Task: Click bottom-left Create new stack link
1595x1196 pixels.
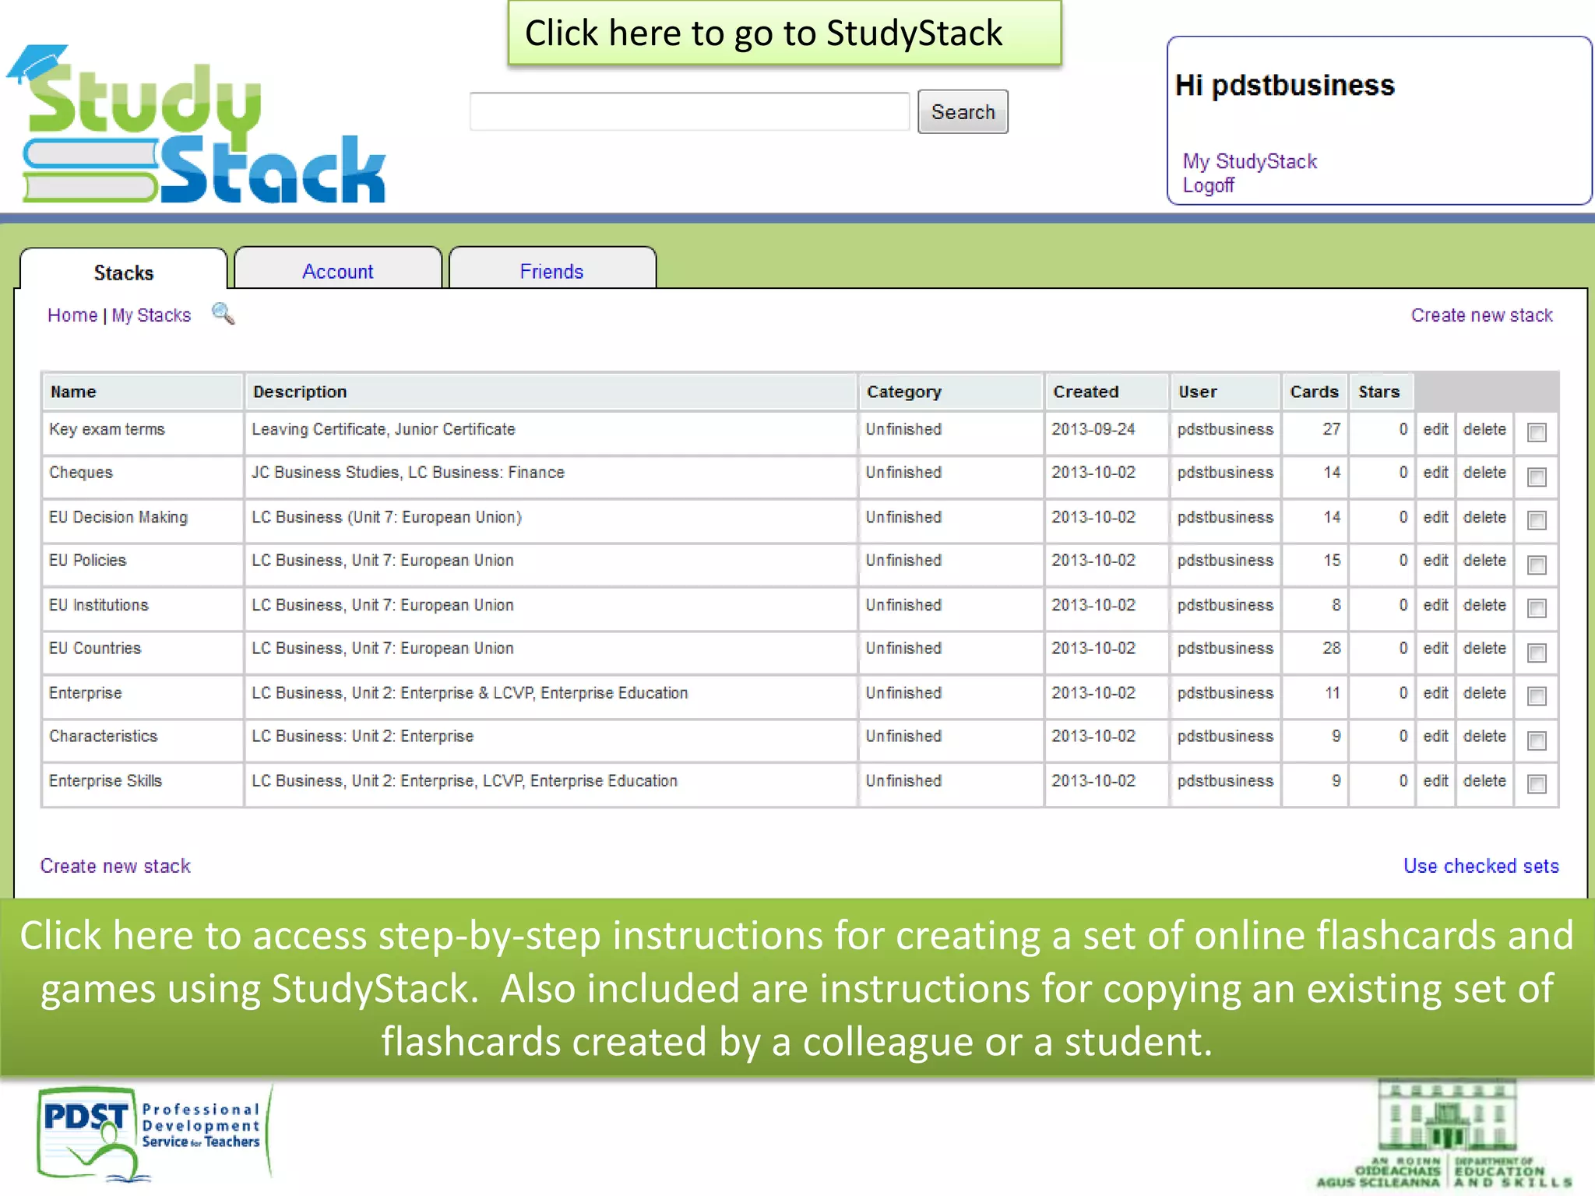Action: (x=115, y=866)
